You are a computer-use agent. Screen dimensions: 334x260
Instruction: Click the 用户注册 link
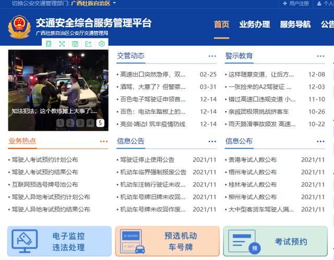pyautogui.click(x=296, y=4)
